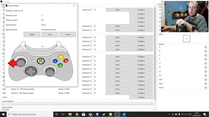Click 'Range: 0-100%' in the Start row

pyautogui.click(x=64, y=89)
